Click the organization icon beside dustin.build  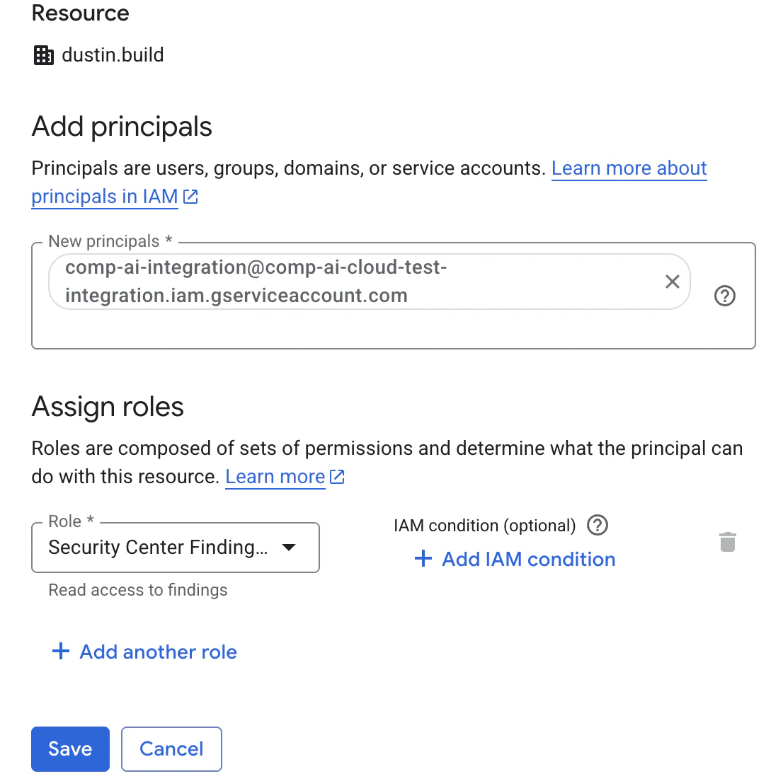(43, 55)
